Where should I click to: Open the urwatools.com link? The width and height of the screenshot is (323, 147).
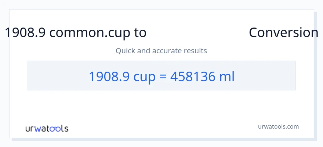[278, 126]
